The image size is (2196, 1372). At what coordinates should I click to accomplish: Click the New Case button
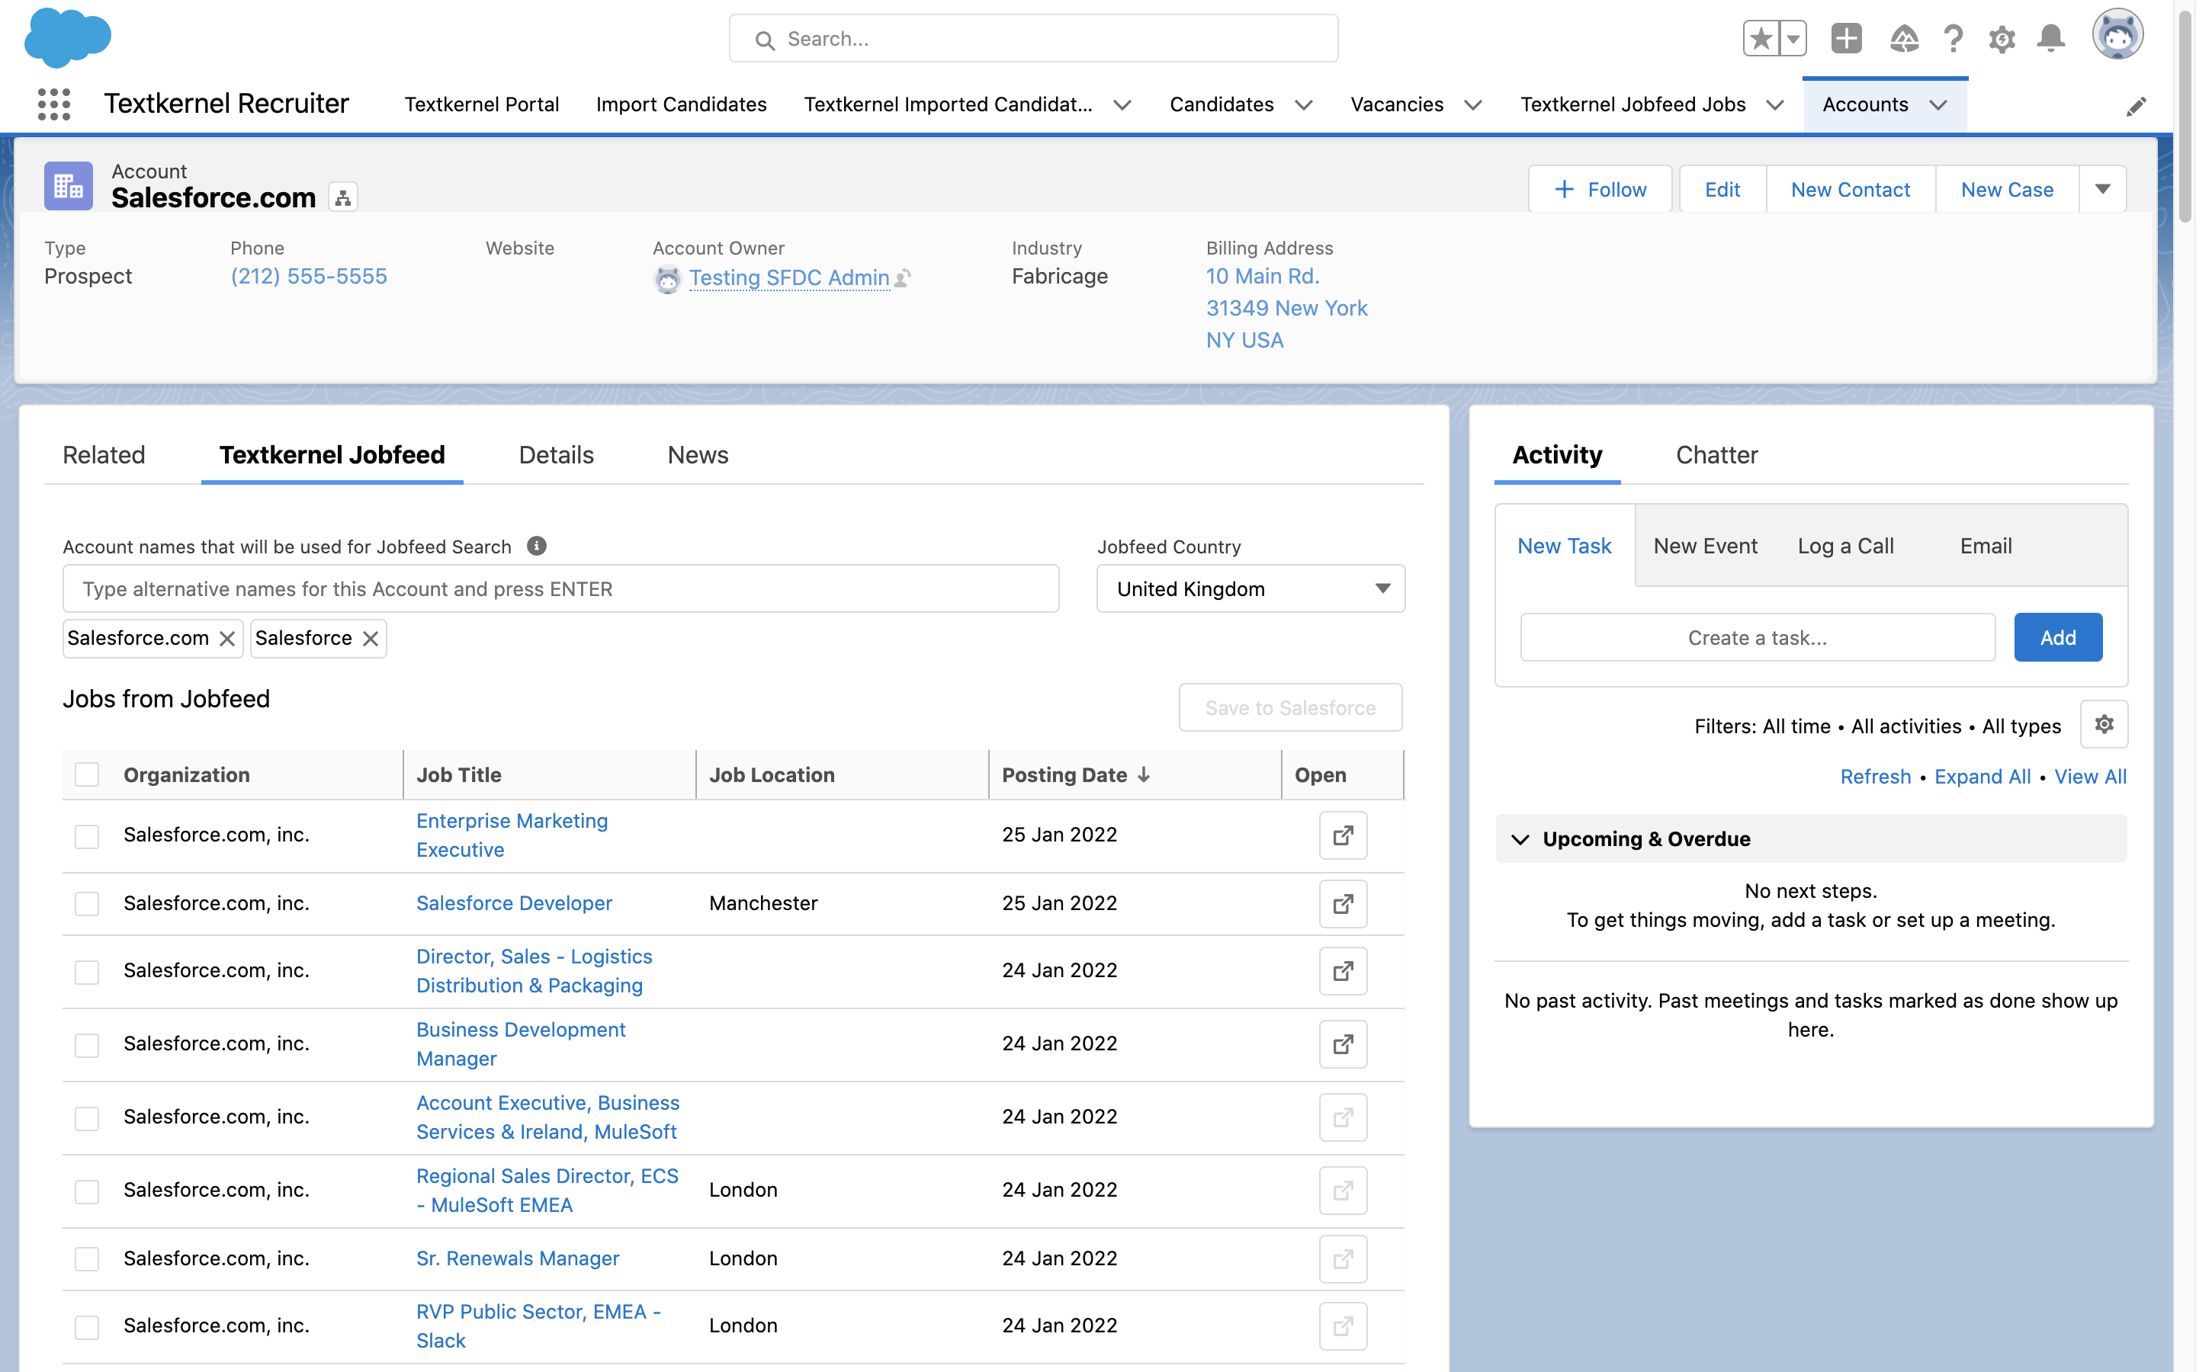tap(2007, 189)
